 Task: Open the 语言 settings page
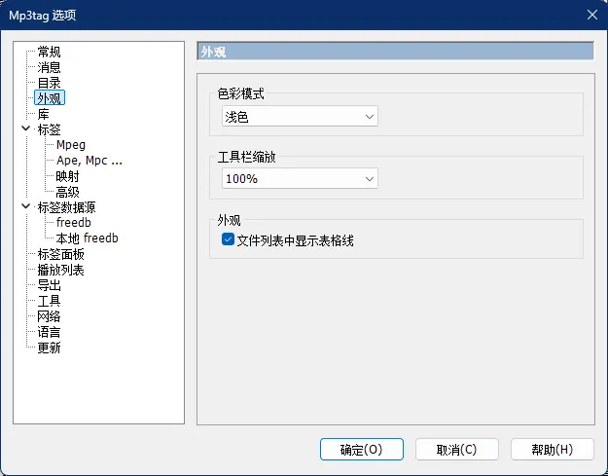click(x=49, y=332)
